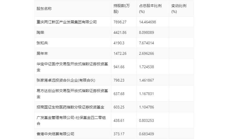Click the percentage 0.803253

[x=146, y=120]
